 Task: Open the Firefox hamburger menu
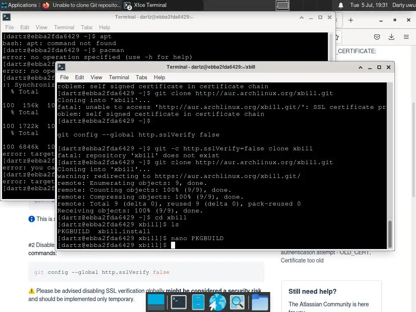click(406, 37)
